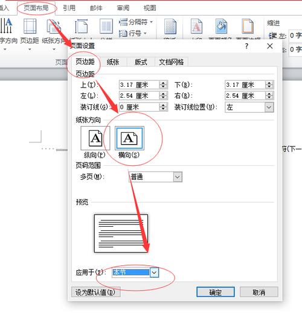This screenshot has height=313, width=302.
Task: Click the 右 margin field with 2.54 厘米
Action: click(x=245, y=96)
